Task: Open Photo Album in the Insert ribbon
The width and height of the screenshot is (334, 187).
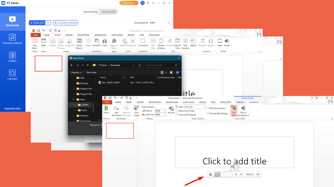Action: [x=79, y=44]
